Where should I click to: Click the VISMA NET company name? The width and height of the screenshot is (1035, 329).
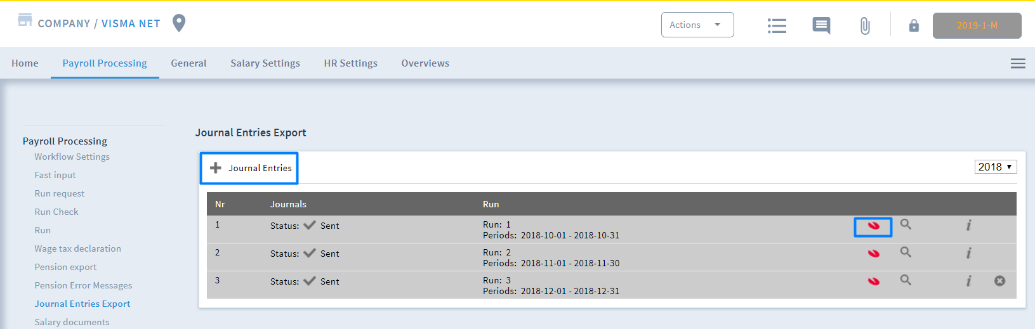pyautogui.click(x=131, y=23)
